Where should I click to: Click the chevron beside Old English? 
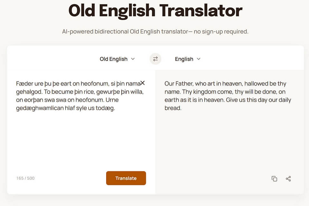pyautogui.click(x=133, y=59)
